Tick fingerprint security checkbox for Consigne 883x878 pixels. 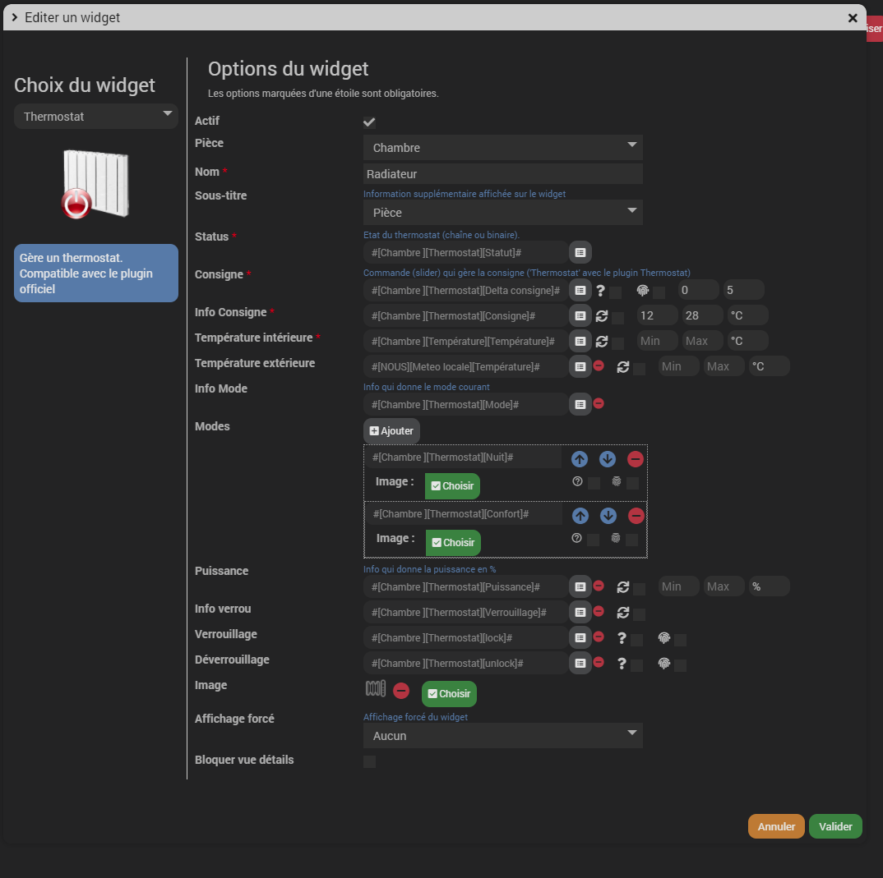[659, 292]
